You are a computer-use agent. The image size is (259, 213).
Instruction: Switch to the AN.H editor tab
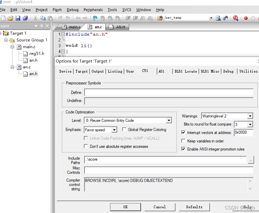point(118,27)
